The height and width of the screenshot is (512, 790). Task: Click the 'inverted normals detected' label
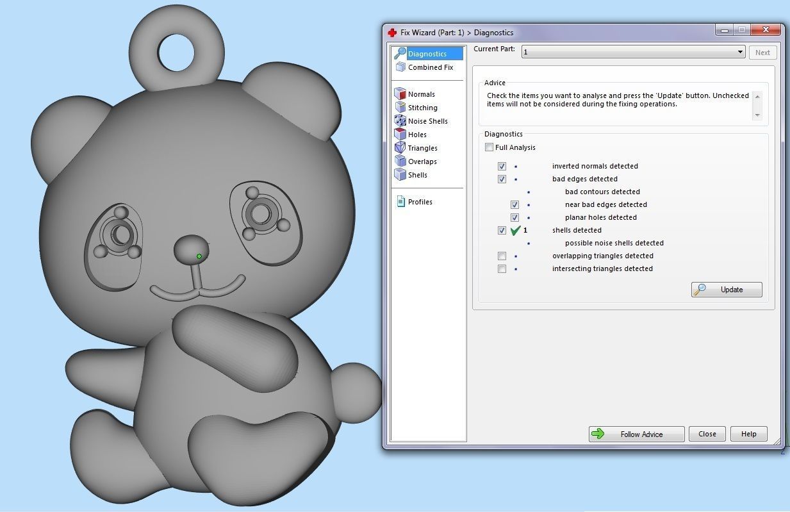coord(595,167)
